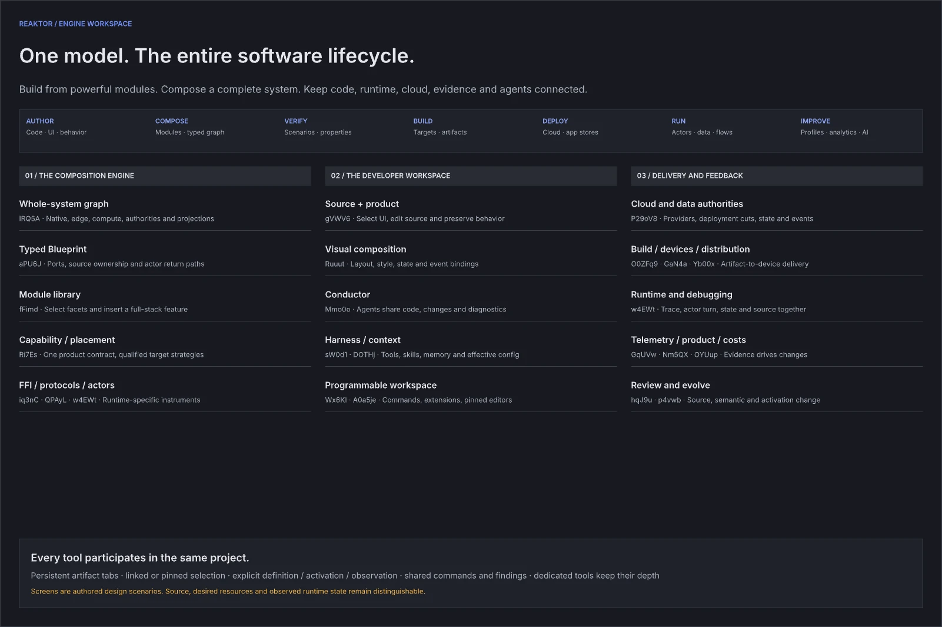Click 'Modules · typed graph' under COMPOSE
Viewport: 942px width, 627px height.
point(189,132)
